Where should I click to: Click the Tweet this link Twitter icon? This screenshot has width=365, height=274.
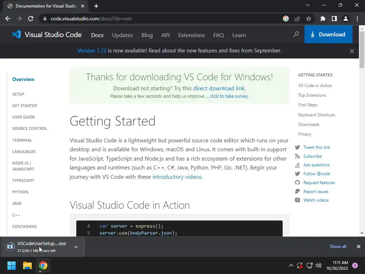point(298,147)
